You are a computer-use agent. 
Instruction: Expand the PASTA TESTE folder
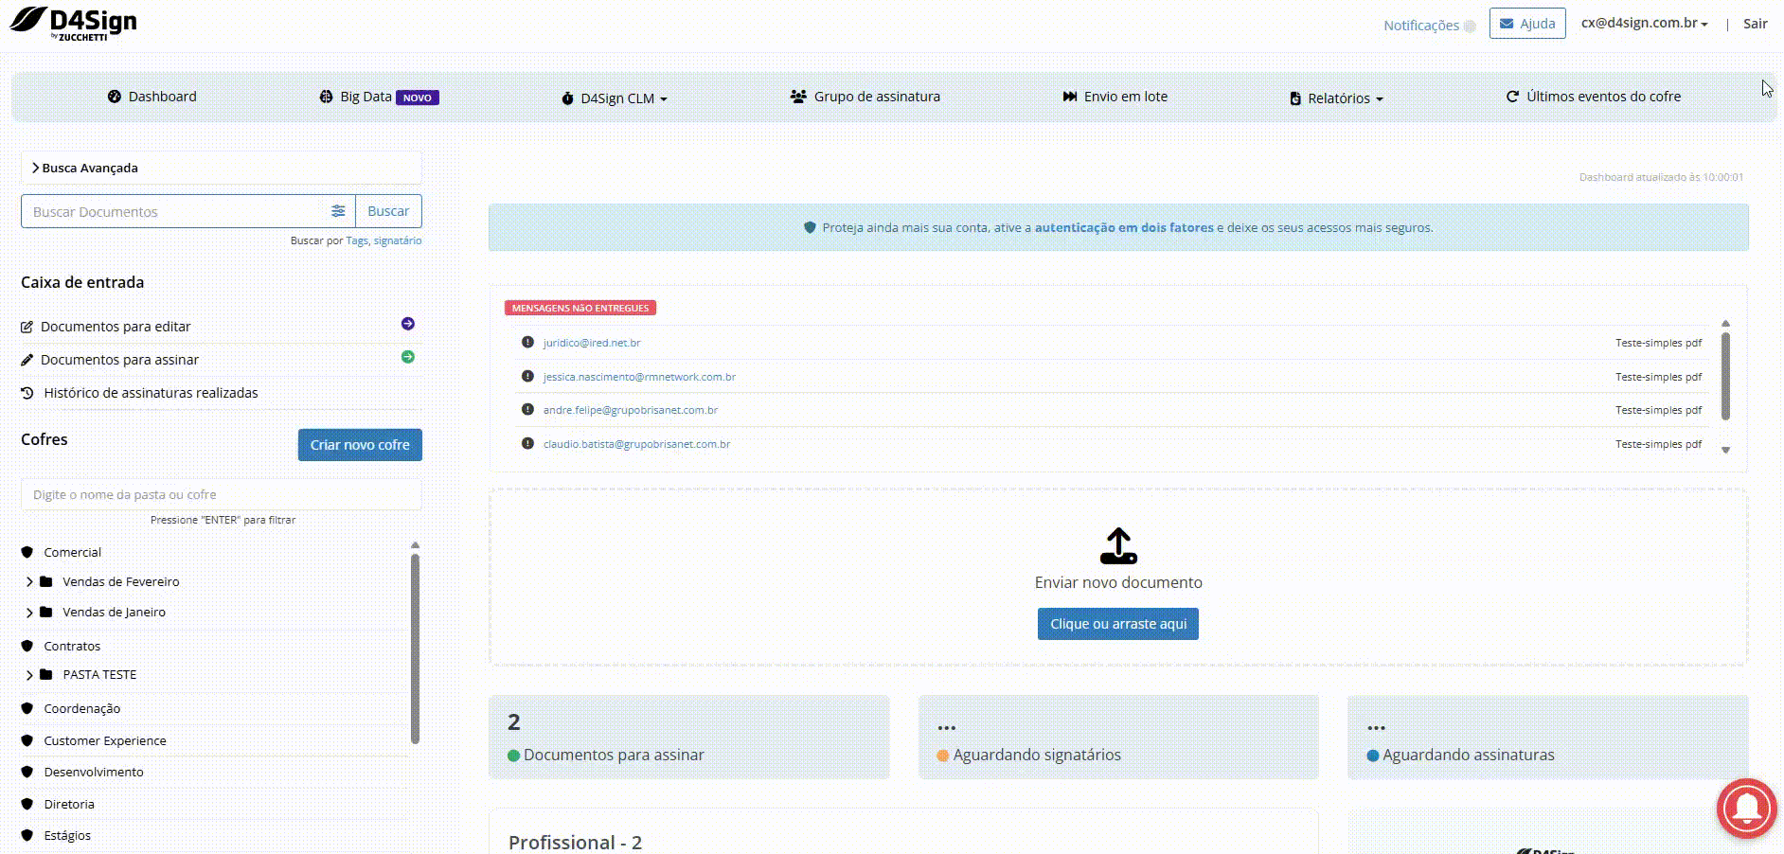pos(29,675)
